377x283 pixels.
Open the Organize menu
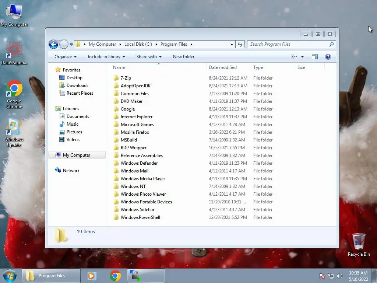click(66, 57)
